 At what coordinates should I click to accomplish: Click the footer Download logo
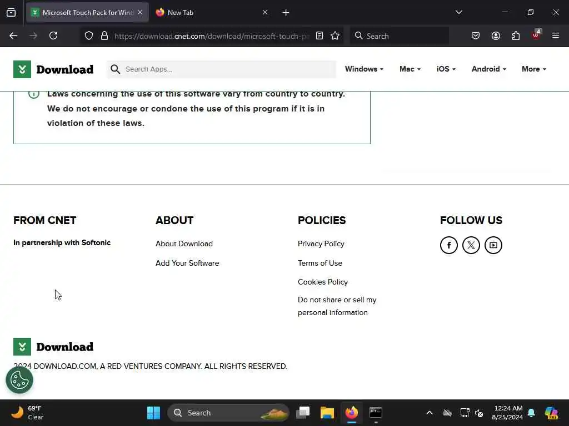(x=53, y=347)
